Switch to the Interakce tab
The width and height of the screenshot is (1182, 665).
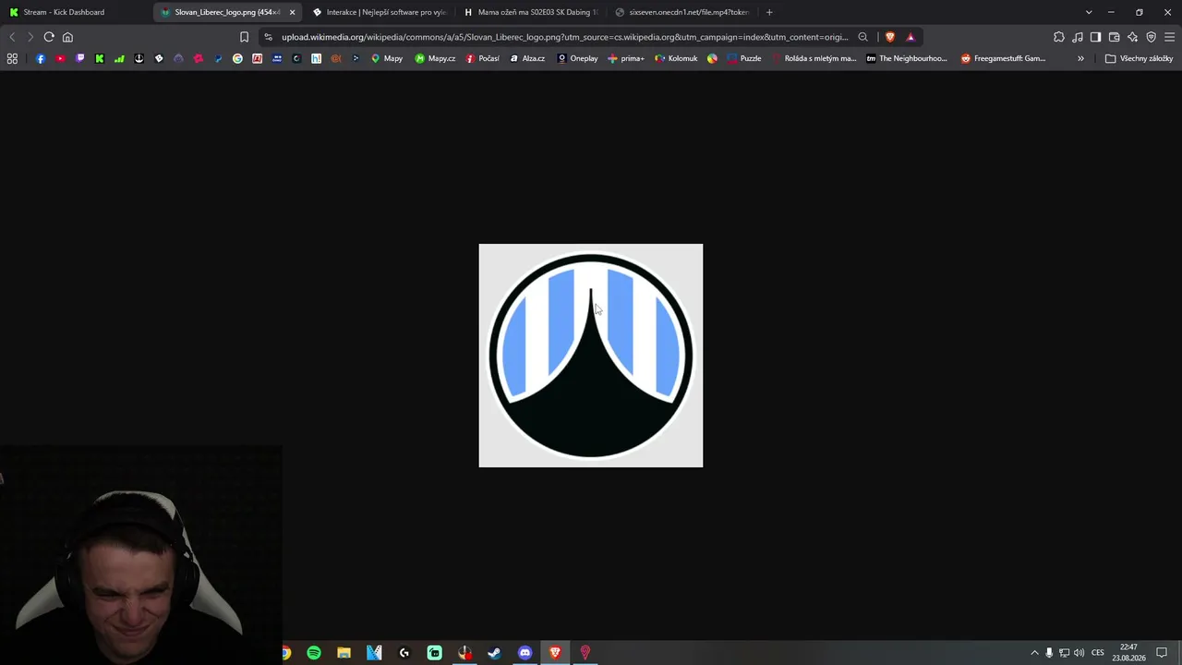point(380,12)
